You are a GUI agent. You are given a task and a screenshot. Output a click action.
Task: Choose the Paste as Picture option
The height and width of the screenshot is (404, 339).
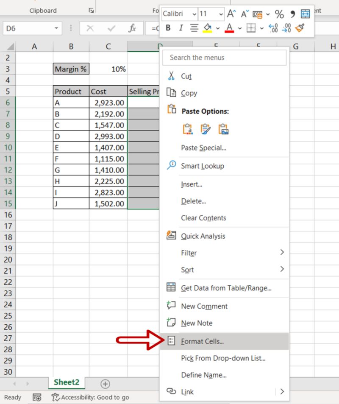click(224, 129)
